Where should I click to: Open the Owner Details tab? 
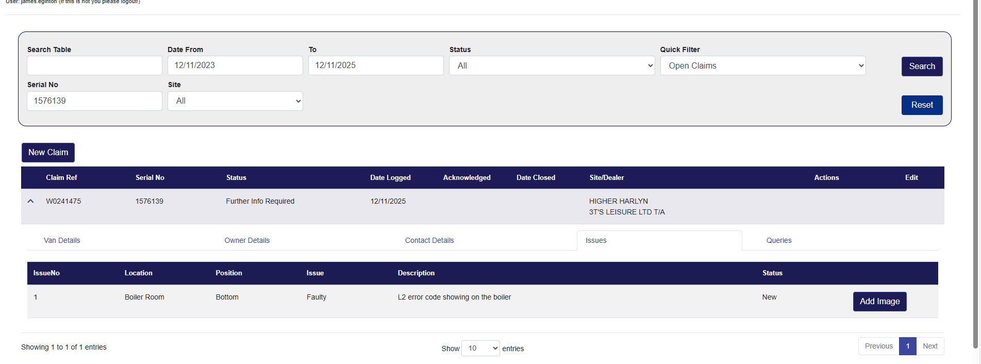click(247, 241)
